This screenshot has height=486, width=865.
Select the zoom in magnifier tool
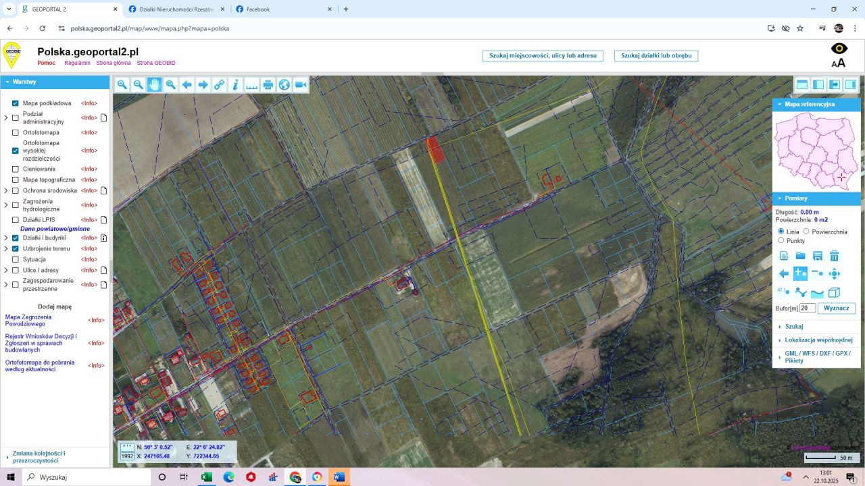[122, 84]
